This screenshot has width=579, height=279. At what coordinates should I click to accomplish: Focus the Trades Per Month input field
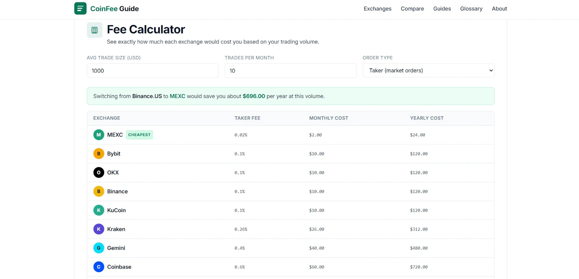[x=291, y=71]
